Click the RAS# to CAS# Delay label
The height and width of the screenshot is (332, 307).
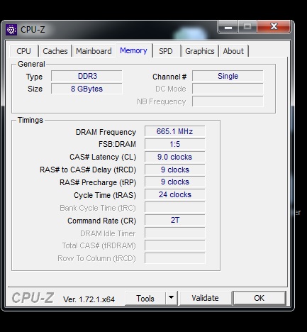point(88,170)
